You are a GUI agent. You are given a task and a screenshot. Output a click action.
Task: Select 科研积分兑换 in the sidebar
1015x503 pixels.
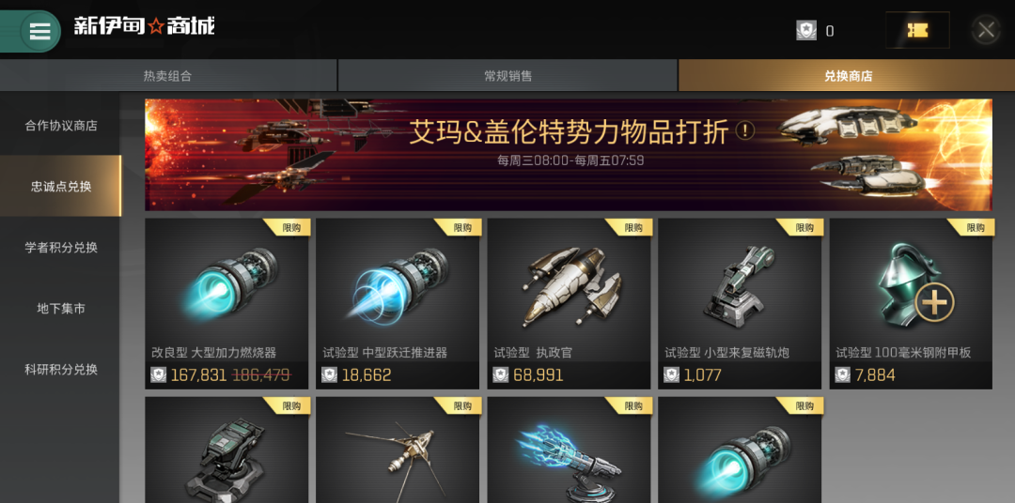(x=60, y=370)
